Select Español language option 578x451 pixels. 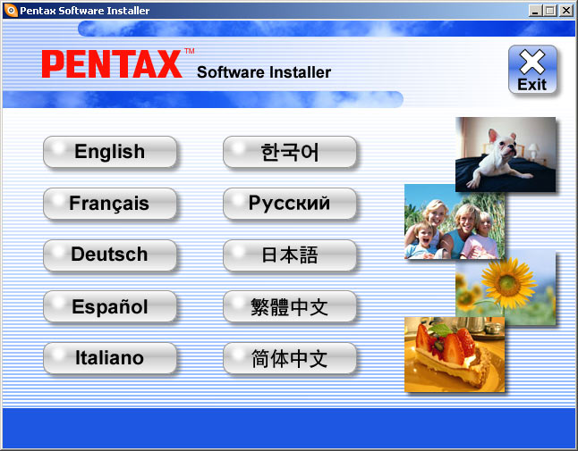pyautogui.click(x=110, y=306)
